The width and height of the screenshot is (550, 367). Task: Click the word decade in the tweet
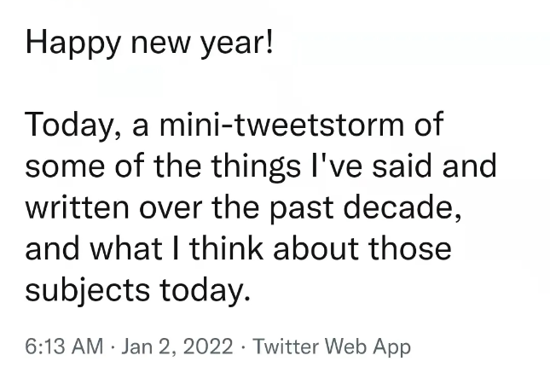pos(402,207)
